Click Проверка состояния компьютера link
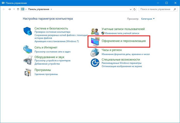180x123 pixels. coord(52,32)
